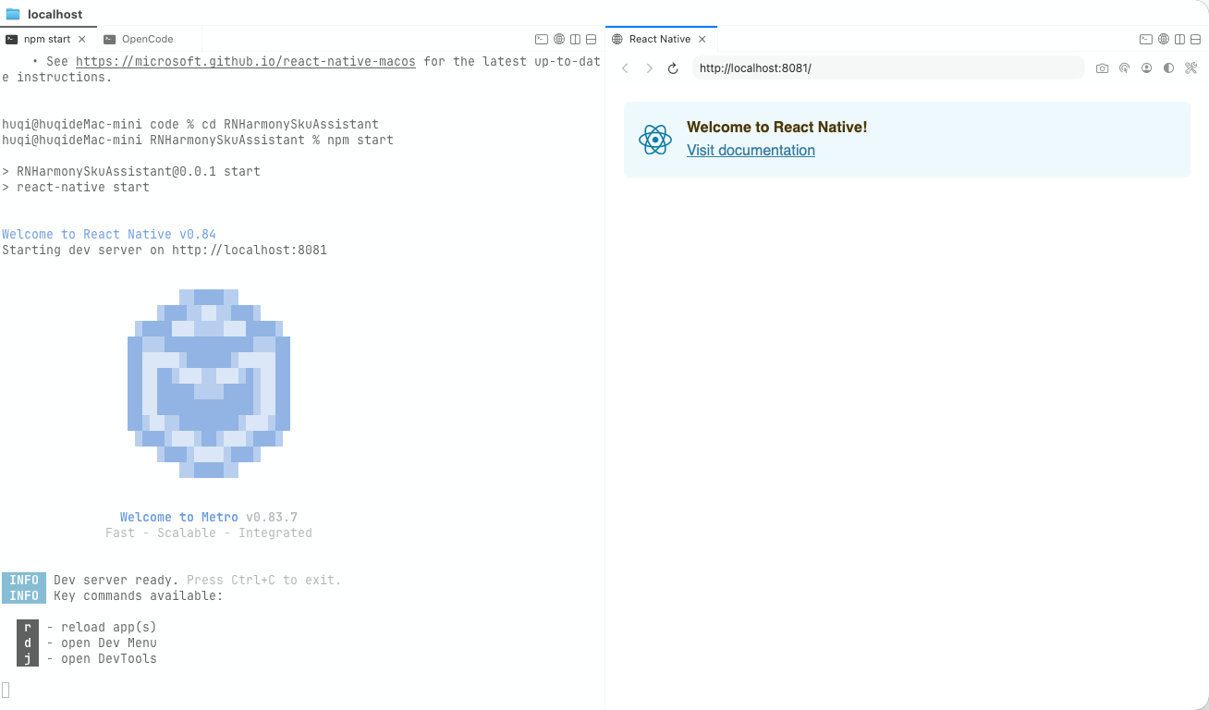Click 'Starting dev server on http://localhost:8081' line
This screenshot has width=1209, height=710.
pos(165,250)
